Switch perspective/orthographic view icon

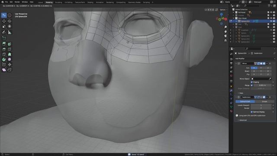click(225, 40)
